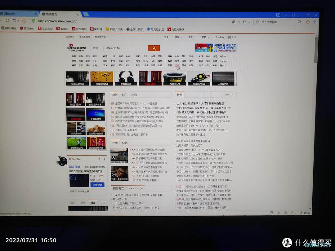Open the 全国计算机 bookmark
Screen dimensions: 335x251
135,29
